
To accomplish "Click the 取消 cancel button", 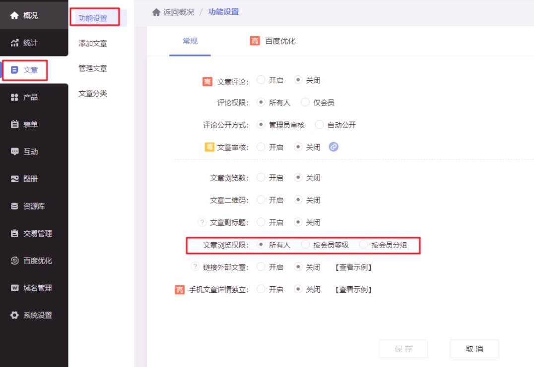I will coord(474,349).
